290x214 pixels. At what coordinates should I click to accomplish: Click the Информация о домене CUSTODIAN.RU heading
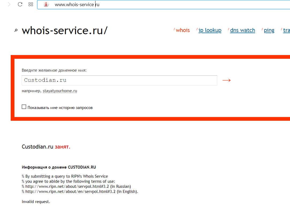click(59, 167)
